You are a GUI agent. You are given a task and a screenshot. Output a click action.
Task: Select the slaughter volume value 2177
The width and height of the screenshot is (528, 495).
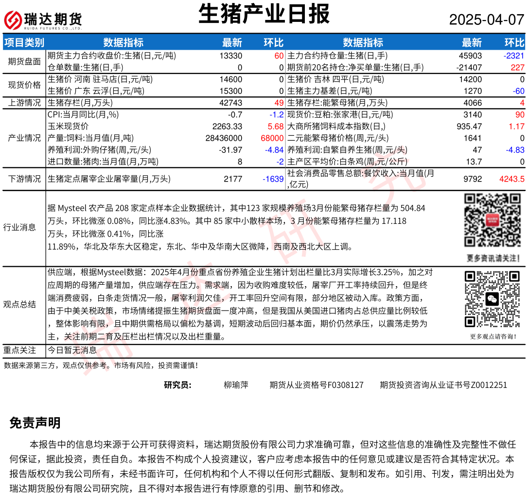(233, 179)
